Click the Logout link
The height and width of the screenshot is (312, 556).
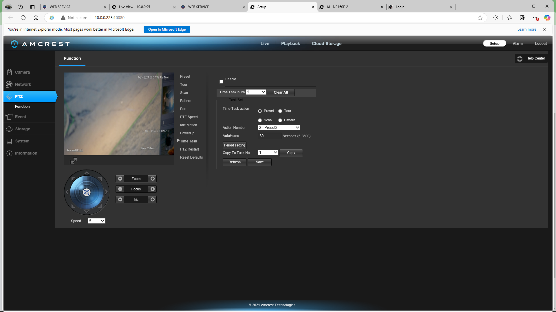tap(541, 44)
